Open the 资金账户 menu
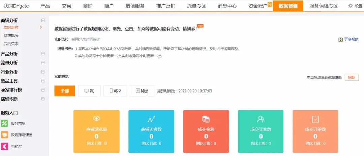Viewport: 364px width, 156px height. tap(258, 6)
